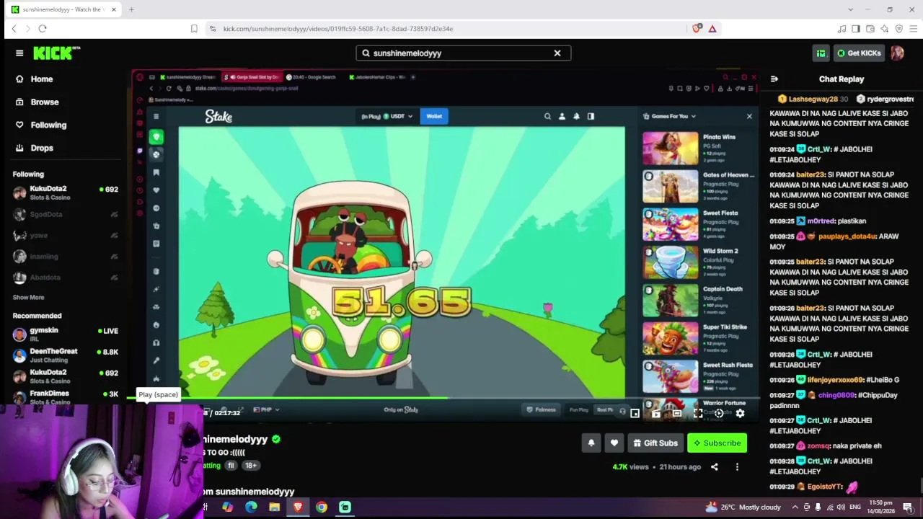Open playback speed control icon
The image size is (923, 519).
[719, 414]
